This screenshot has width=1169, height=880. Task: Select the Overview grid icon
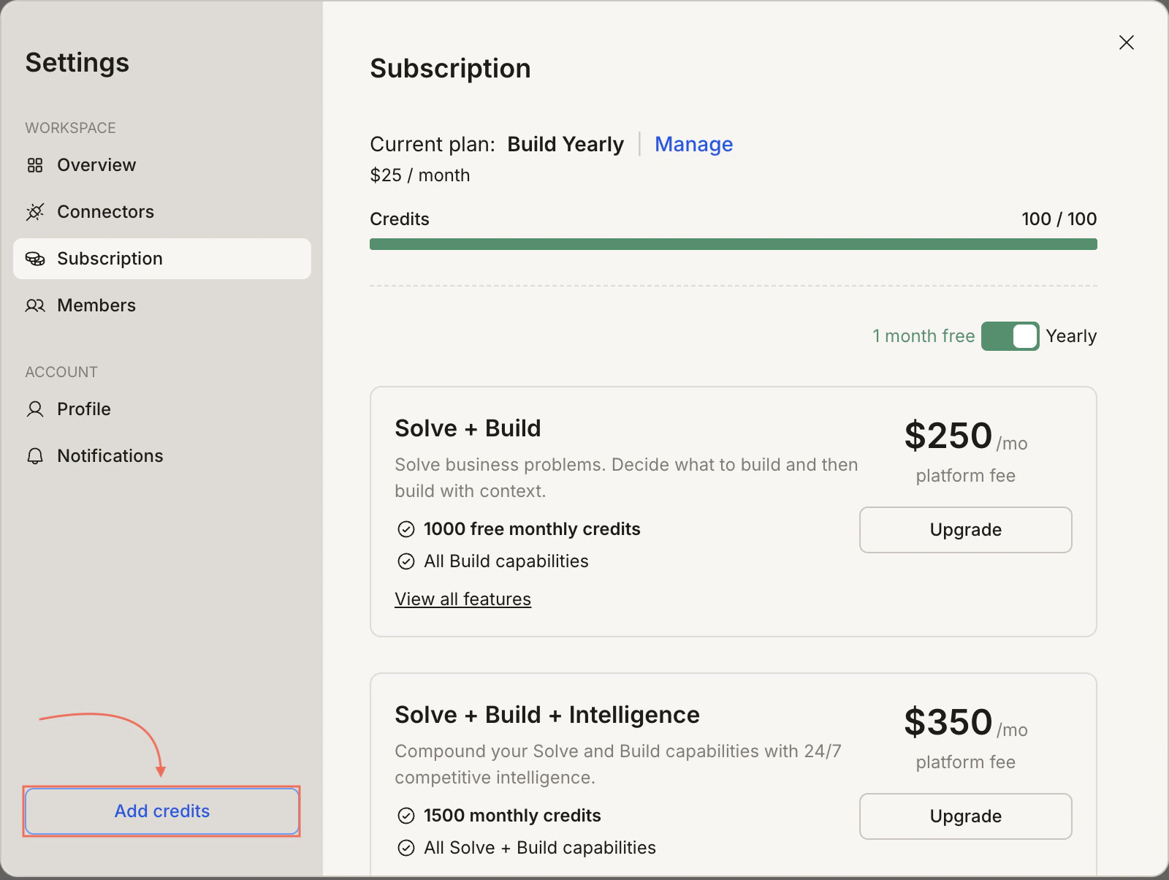point(34,165)
